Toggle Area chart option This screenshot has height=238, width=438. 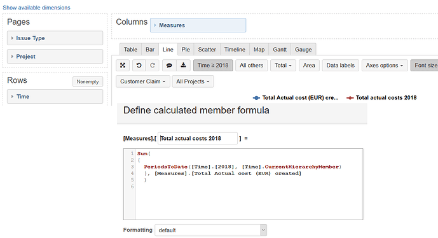coord(309,66)
